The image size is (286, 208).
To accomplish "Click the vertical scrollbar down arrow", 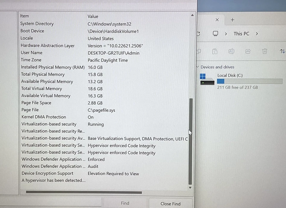I will [190, 187].
